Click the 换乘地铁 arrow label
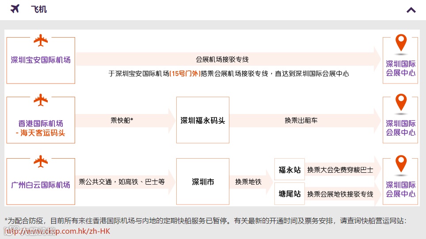This screenshot has height=239, width=426. [x=248, y=182]
